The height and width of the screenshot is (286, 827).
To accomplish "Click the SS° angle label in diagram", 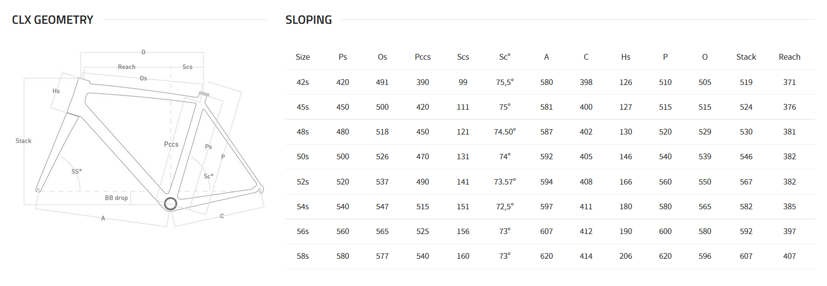I will tap(76, 171).
